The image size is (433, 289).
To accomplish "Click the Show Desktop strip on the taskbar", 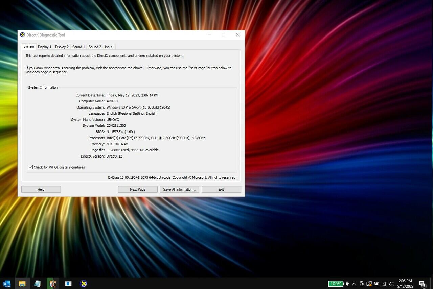I will click(x=432, y=284).
